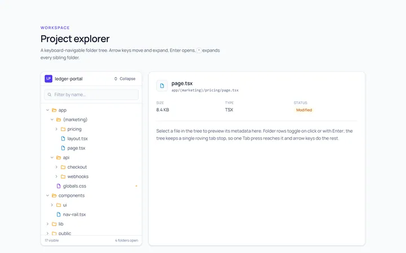406x253 pixels.
Task: Click the api open-folder icon
Action: pyautogui.click(x=59, y=157)
